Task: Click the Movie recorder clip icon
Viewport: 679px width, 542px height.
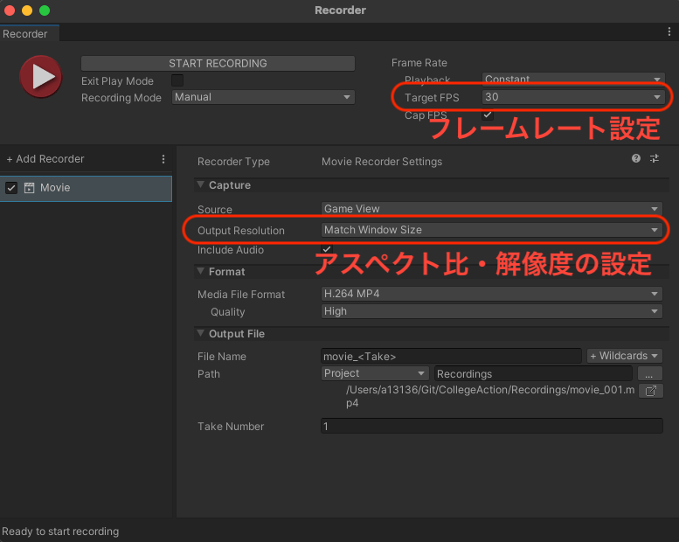Action: (29, 188)
